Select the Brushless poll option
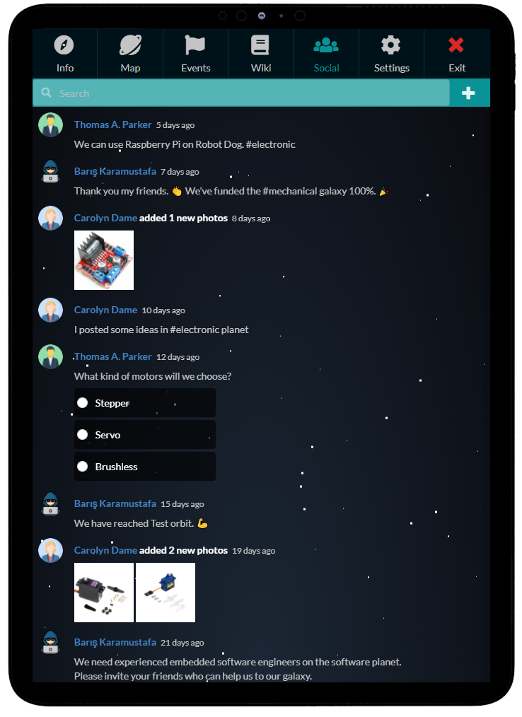Image resolution: width=522 pixels, height=717 pixels. [144, 467]
